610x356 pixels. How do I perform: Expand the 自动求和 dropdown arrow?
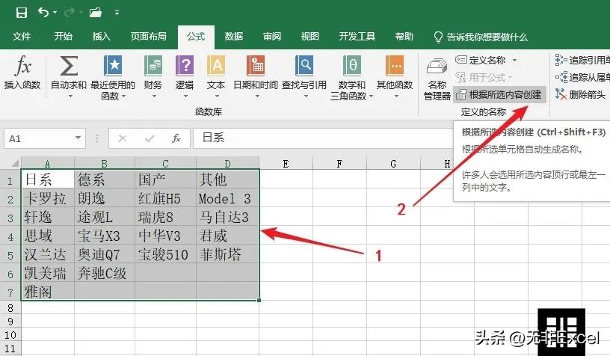point(70,96)
